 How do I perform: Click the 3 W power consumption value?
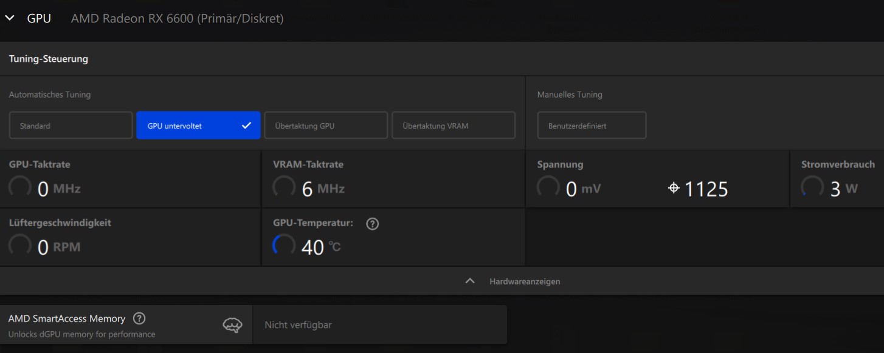[x=844, y=189]
